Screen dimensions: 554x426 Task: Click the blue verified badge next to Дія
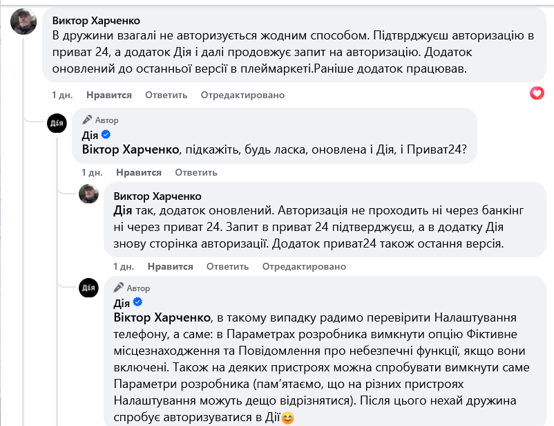(104, 136)
